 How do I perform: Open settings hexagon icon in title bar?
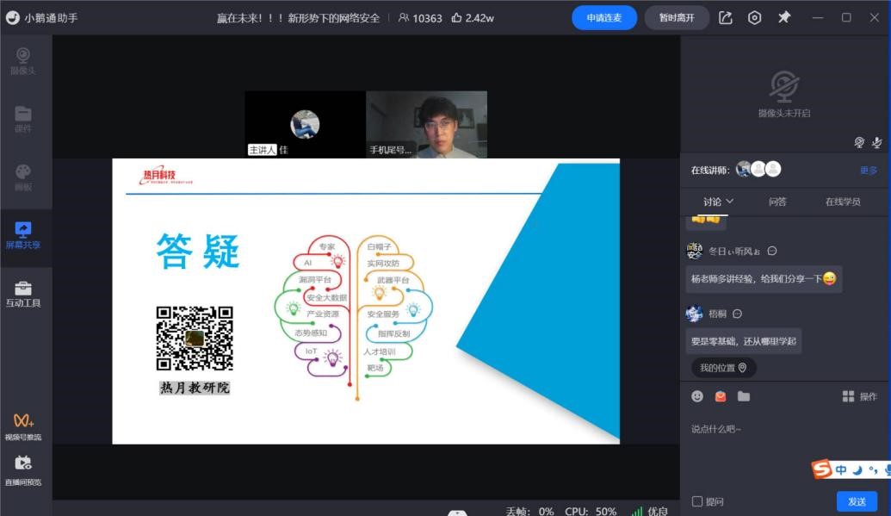click(754, 17)
